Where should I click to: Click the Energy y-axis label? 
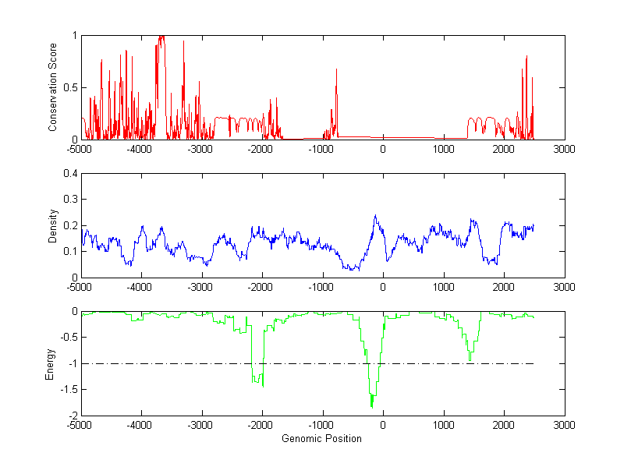coord(50,363)
